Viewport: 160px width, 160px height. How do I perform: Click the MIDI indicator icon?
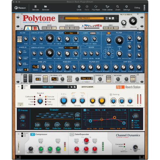tap(144, 8)
